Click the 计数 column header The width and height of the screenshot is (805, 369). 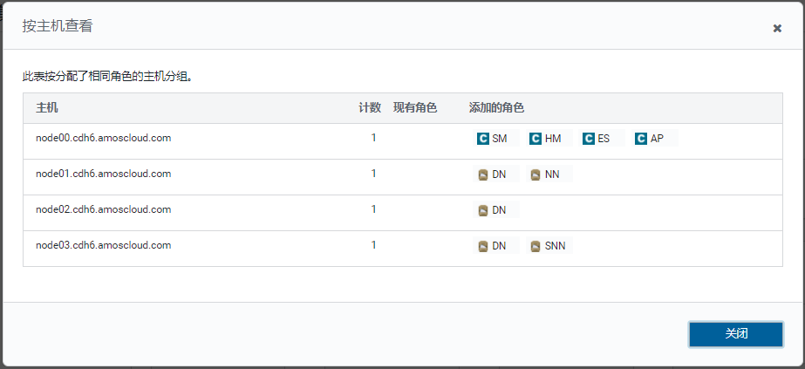370,108
